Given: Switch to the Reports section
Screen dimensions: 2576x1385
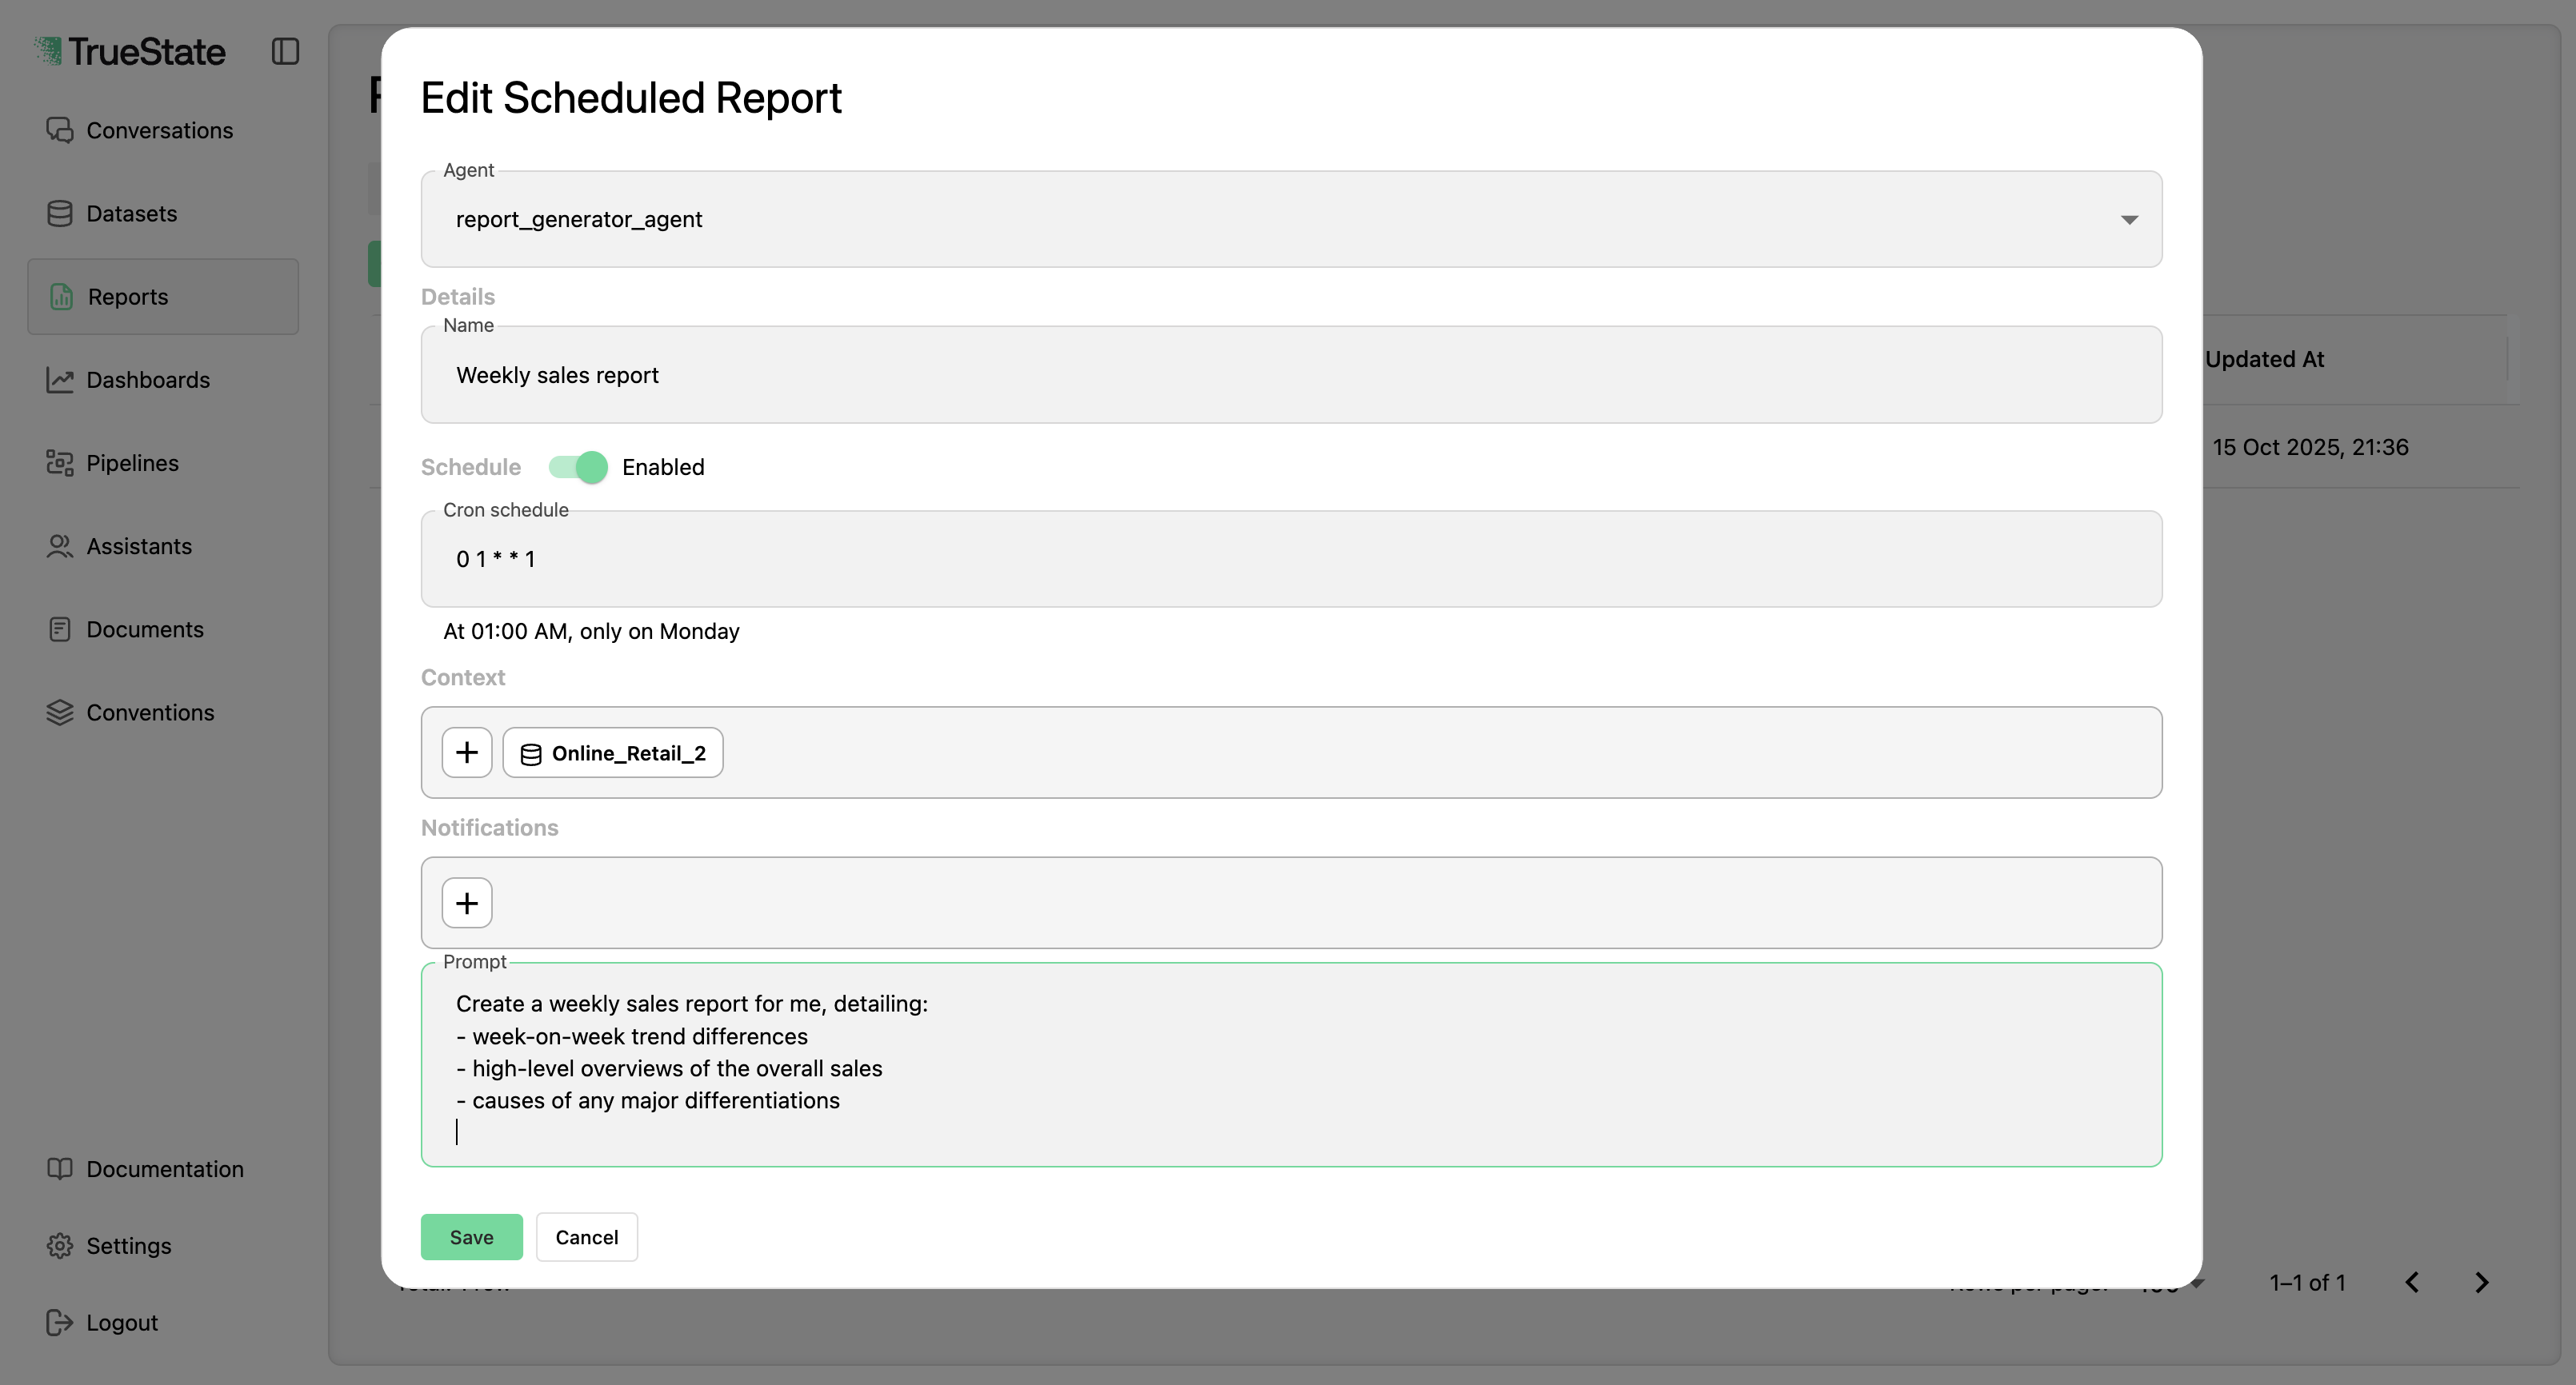Looking at the screenshot, I should click(126, 296).
